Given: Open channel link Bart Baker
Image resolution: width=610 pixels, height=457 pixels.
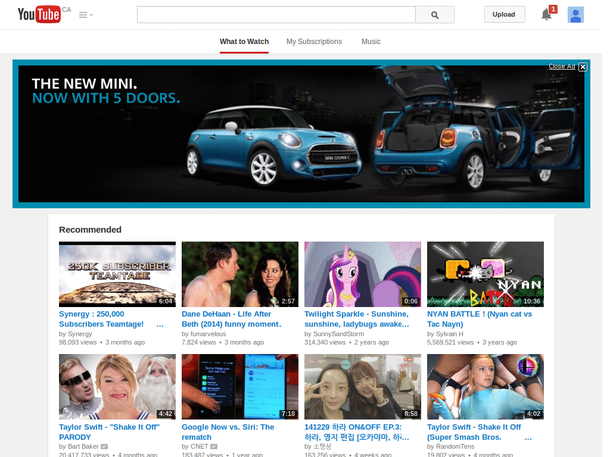Looking at the screenshot, I should click(83, 446).
